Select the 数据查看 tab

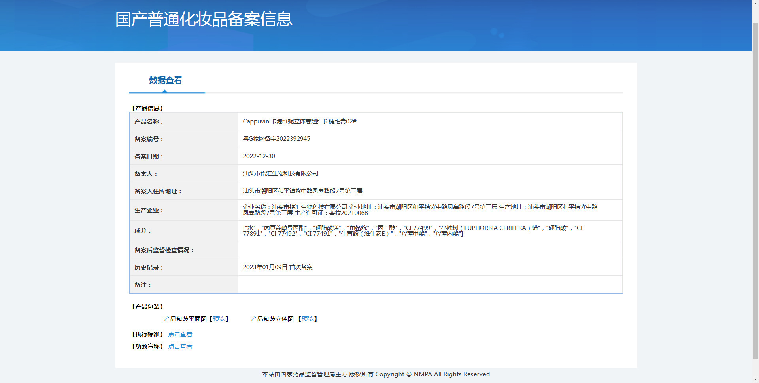pyautogui.click(x=166, y=80)
